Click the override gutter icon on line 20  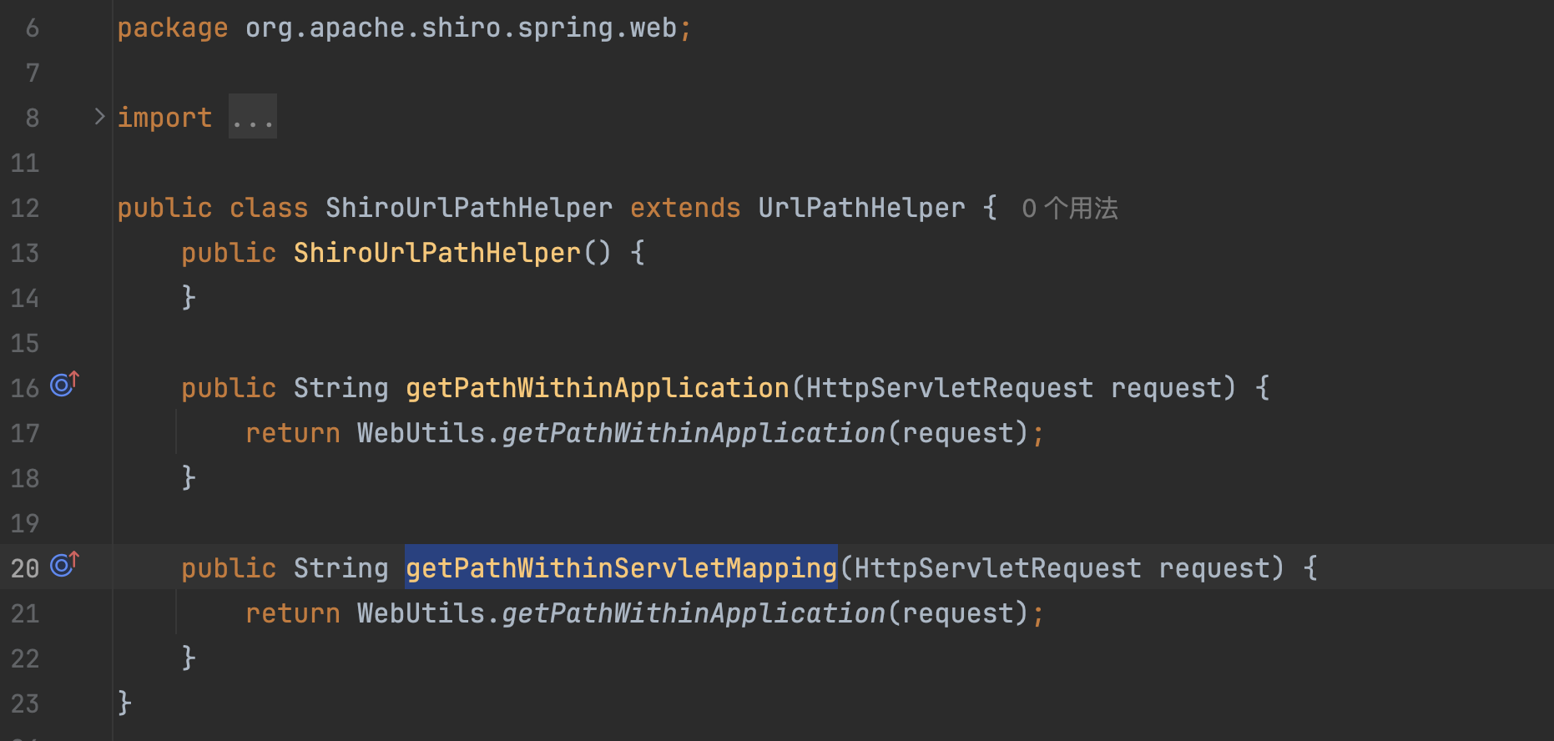pos(63,565)
